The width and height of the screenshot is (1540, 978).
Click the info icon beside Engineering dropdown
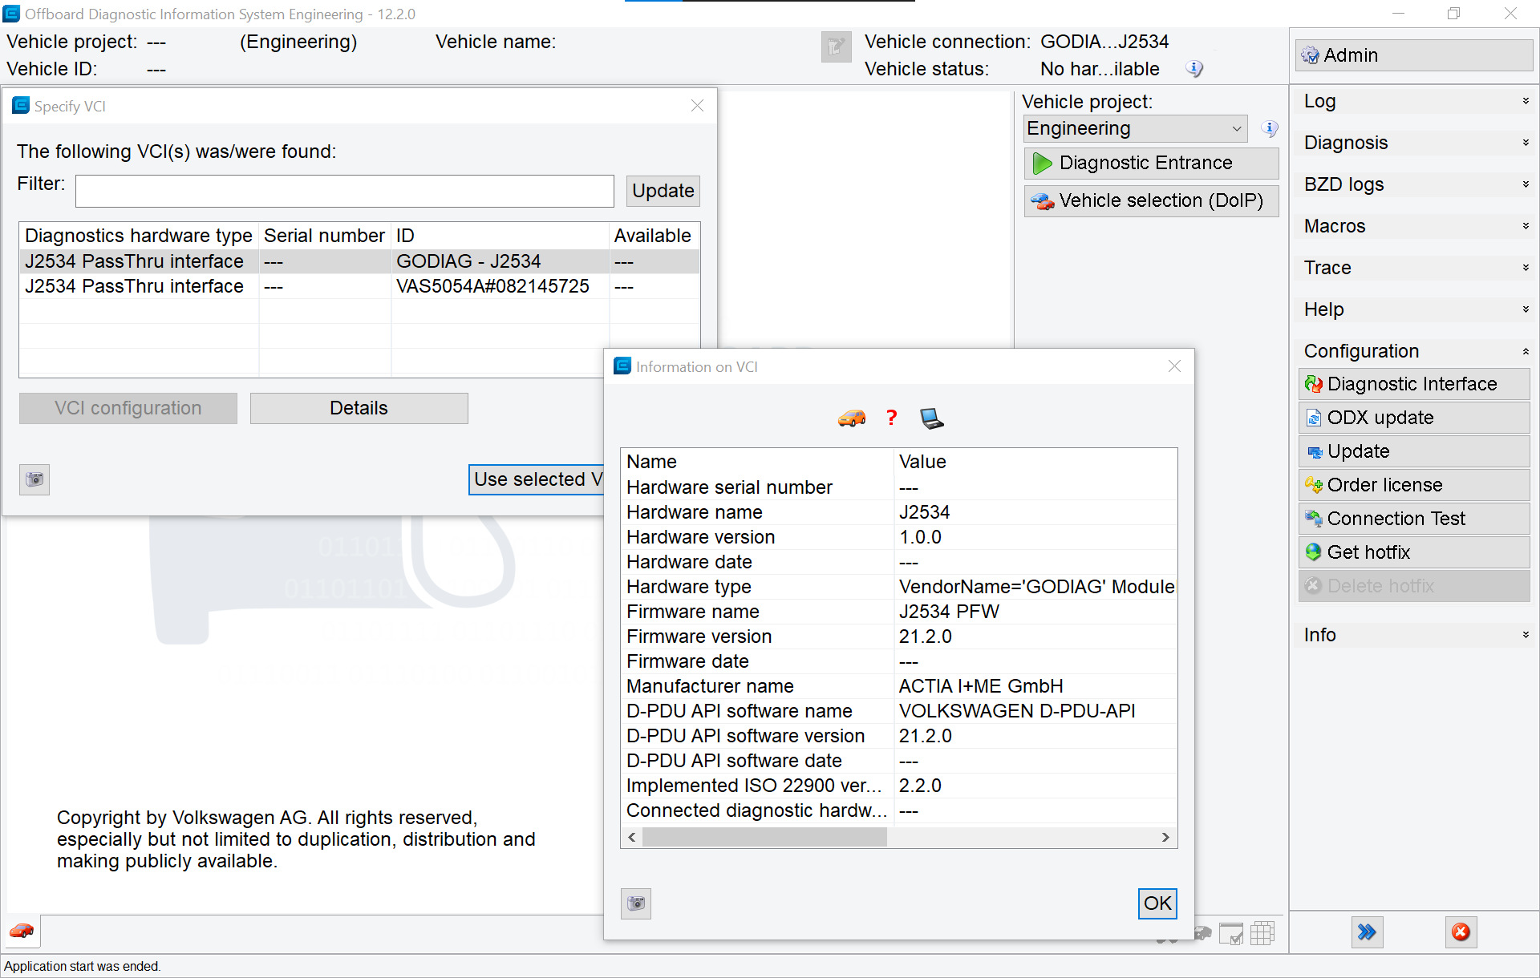1270,128
